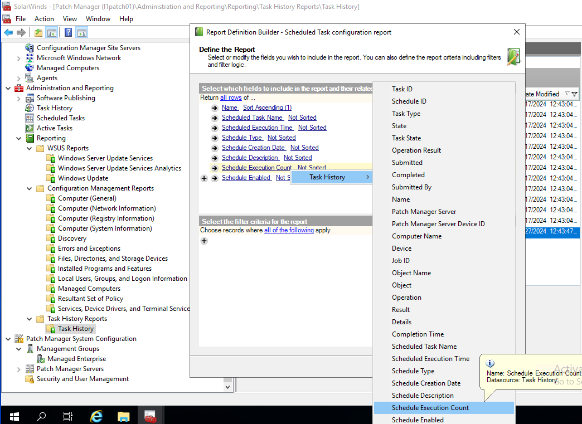Click the Task History clock icon
This screenshot has height=424, width=582.
(x=30, y=108)
